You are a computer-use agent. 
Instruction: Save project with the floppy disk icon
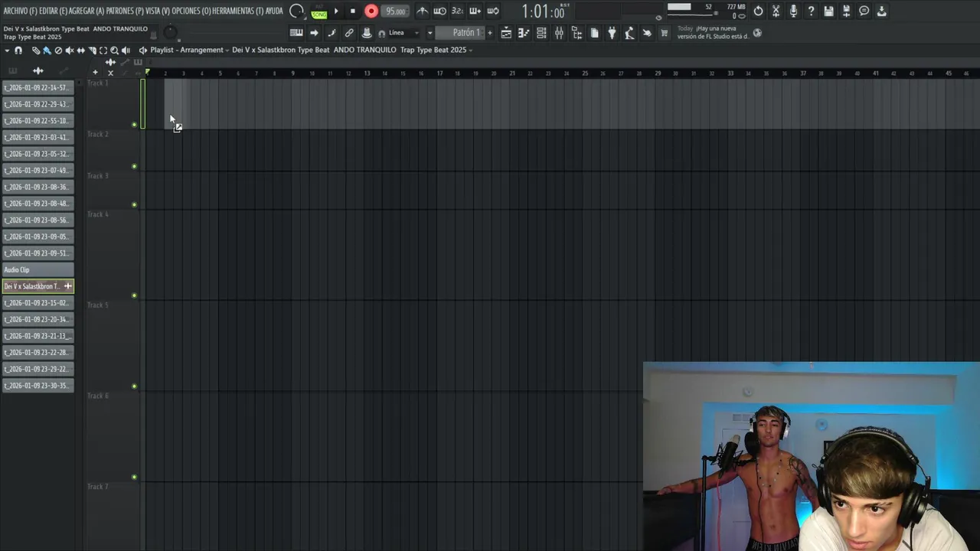click(828, 11)
